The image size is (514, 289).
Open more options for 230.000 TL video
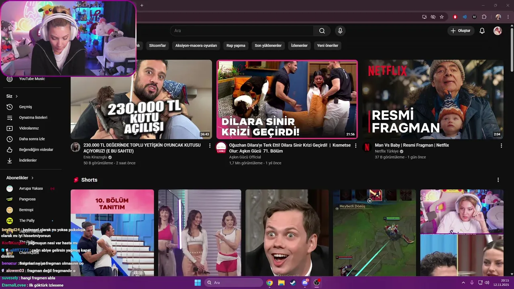pos(210,146)
